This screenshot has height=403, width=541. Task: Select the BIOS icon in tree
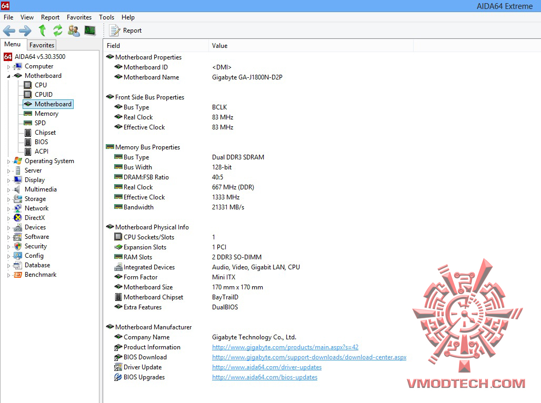click(x=28, y=142)
